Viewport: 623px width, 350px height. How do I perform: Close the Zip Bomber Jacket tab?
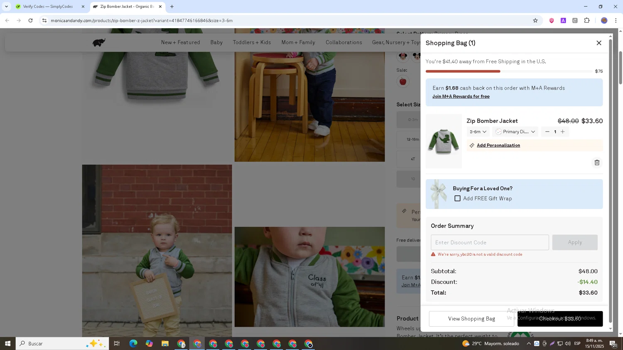pyautogui.click(x=160, y=7)
